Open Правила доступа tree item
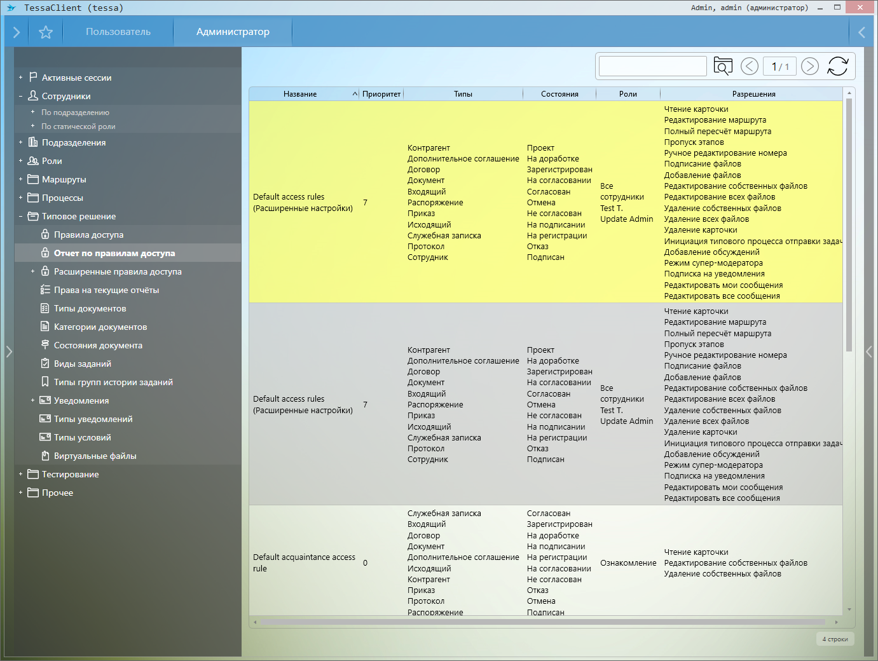This screenshot has width=878, height=661. (88, 235)
